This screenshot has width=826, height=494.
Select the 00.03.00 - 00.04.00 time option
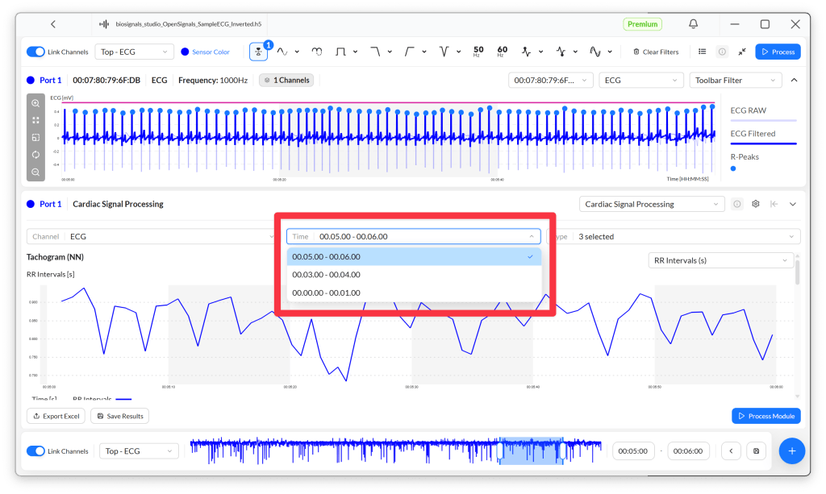[x=414, y=275]
